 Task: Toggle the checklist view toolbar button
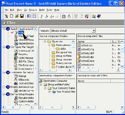pos(34,16)
